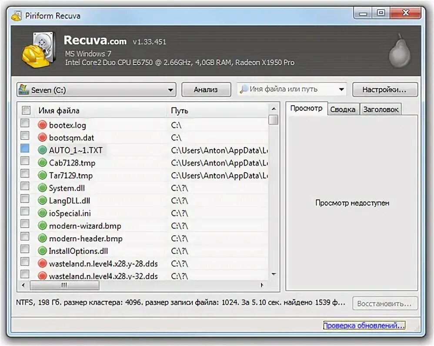
Task: Select the Tar7129.tmp file name
Action: [71, 176]
